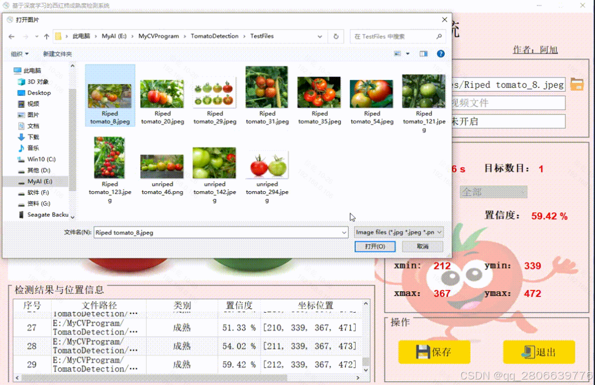Click the 打开(O) button

[375, 247]
